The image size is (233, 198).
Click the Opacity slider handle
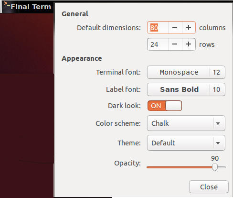click(215, 167)
